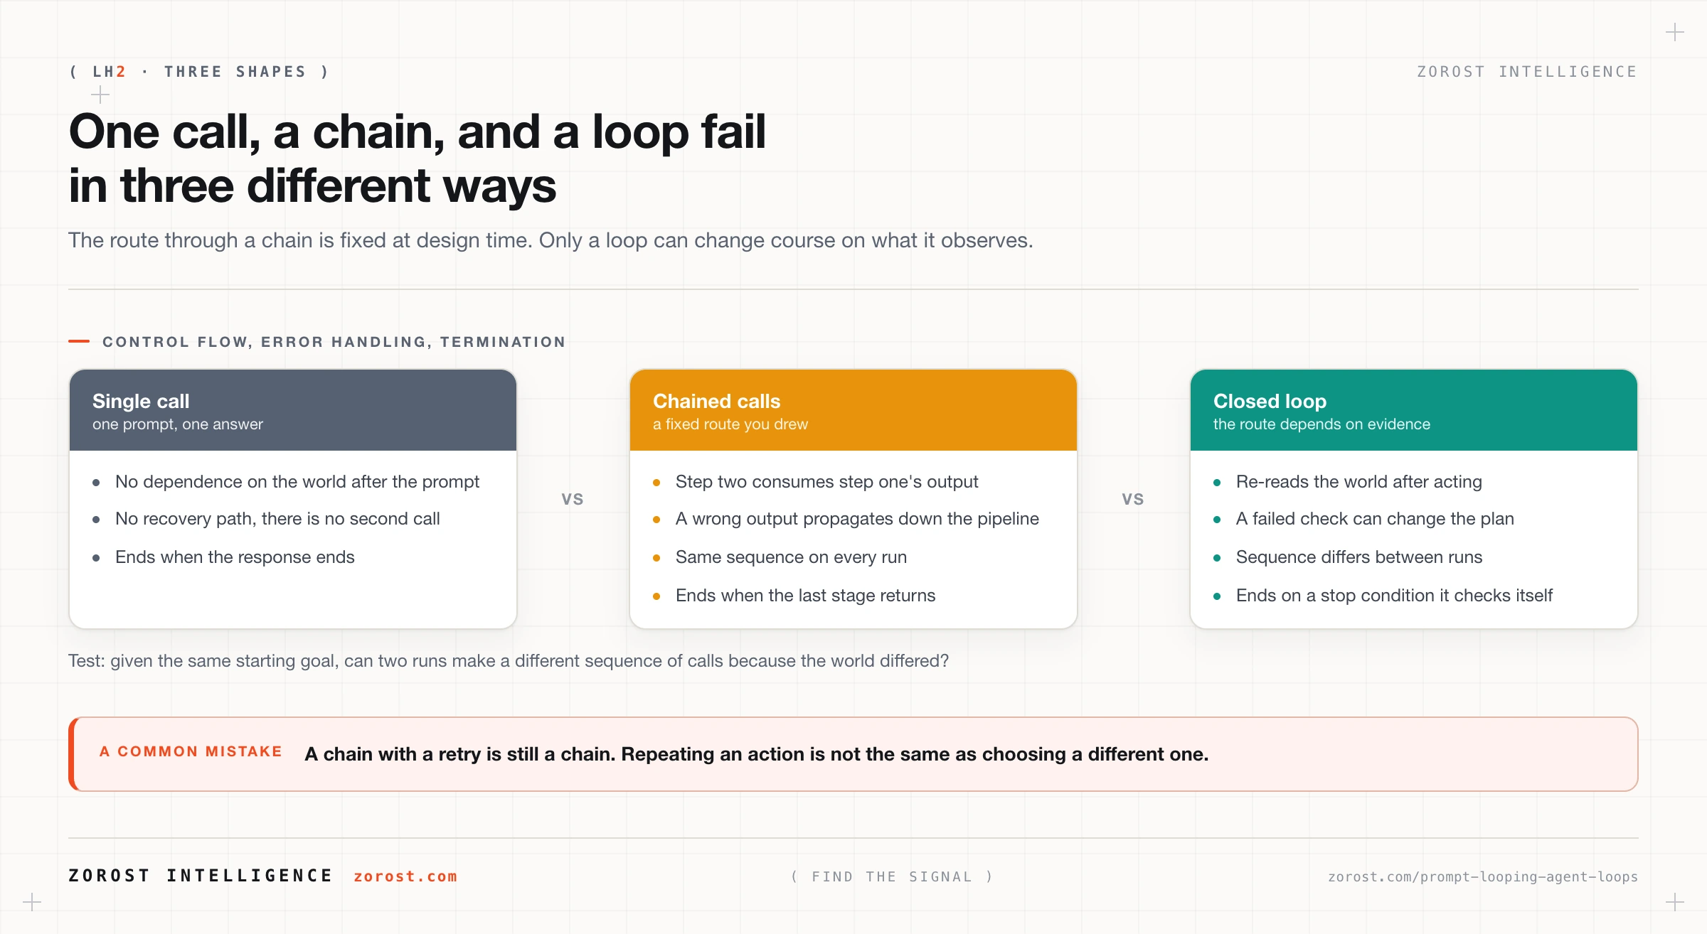Image resolution: width=1707 pixels, height=934 pixels.
Task: Click the footer 'ZOROST INTELLIGENCE' wordmark
Action: tap(201, 876)
